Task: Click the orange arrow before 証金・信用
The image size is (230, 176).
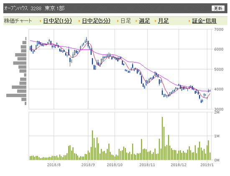Action: click(189, 21)
